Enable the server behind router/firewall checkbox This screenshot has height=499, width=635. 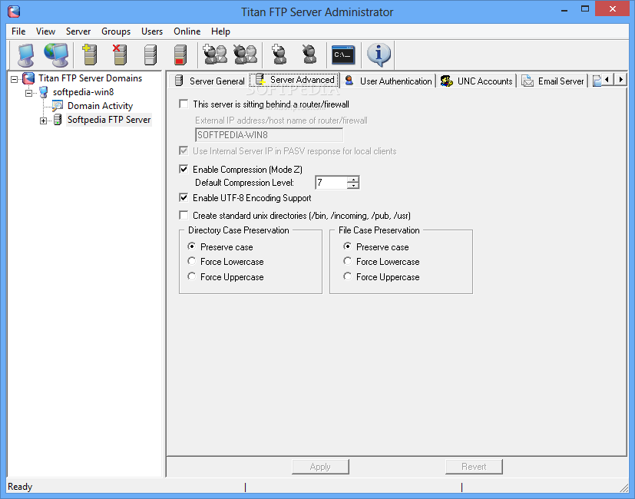(184, 104)
